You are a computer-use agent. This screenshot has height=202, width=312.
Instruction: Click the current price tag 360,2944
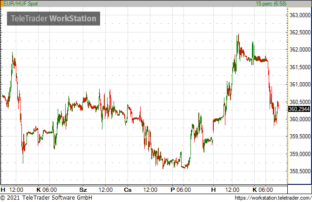(x=299, y=109)
